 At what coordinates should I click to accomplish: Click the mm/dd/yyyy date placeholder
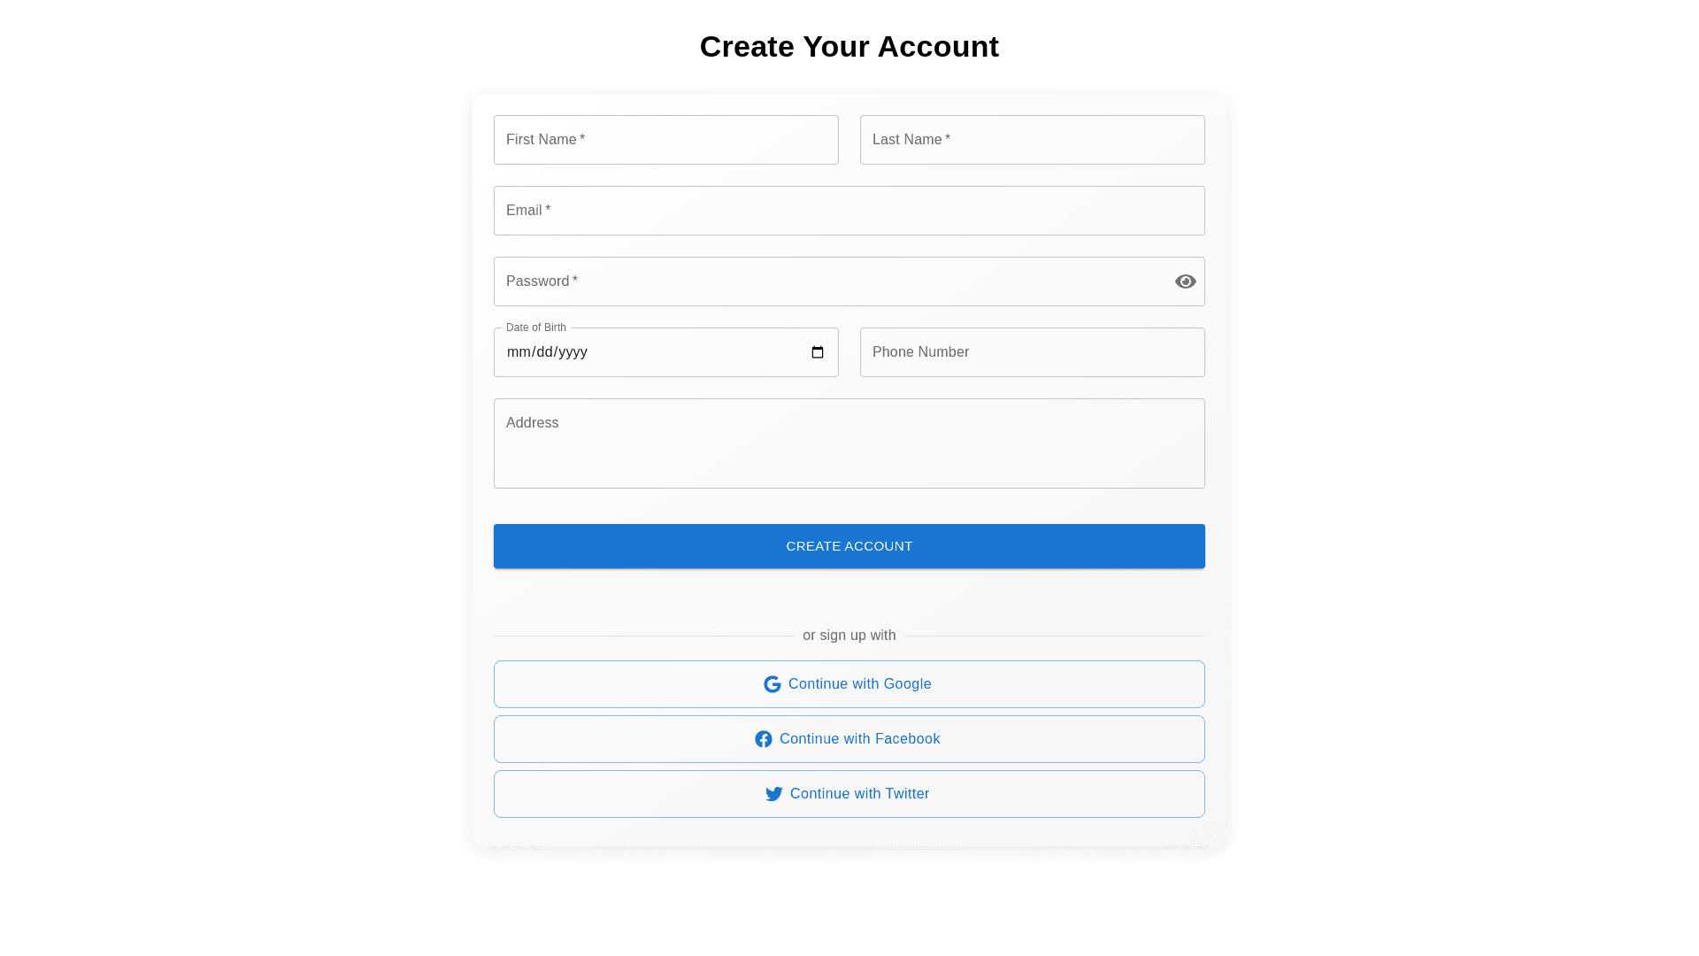tap(547, 352)
